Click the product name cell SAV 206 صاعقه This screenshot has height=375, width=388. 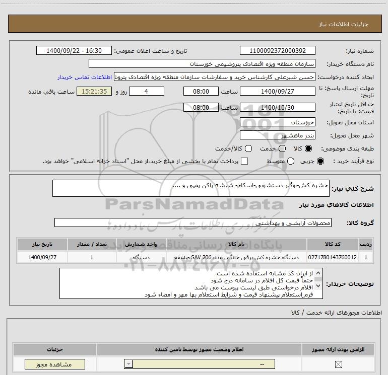tap(236, 257)
